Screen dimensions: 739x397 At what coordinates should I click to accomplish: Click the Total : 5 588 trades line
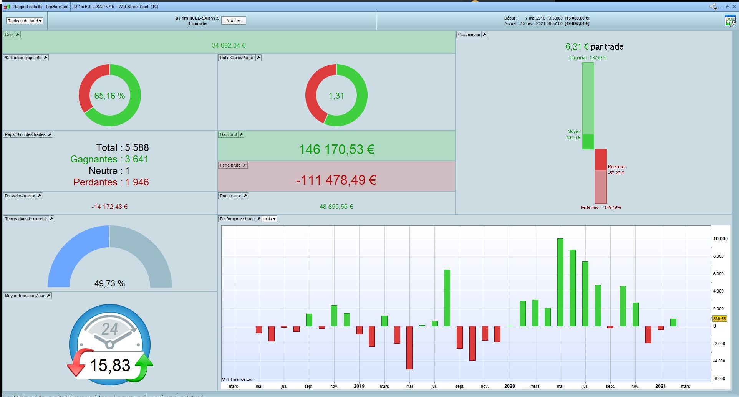click(123, 147)
